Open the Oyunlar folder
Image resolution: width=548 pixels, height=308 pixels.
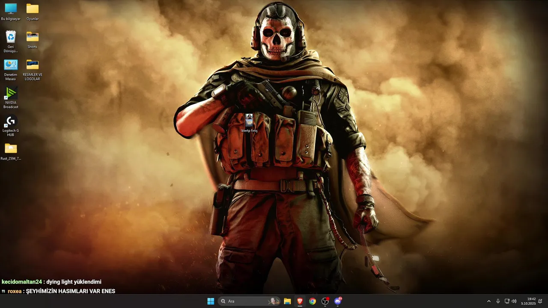coord(33,12)
